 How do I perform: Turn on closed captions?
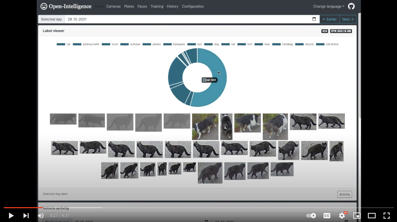pos(327,215)
